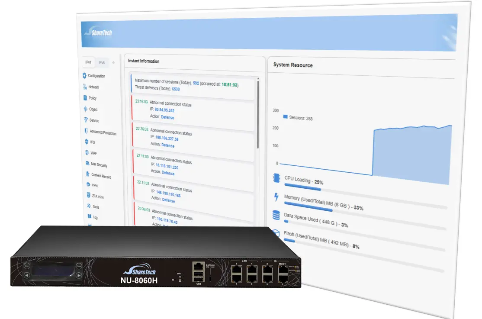Open IP address 80.94.95.242

(x=164, y=110)
